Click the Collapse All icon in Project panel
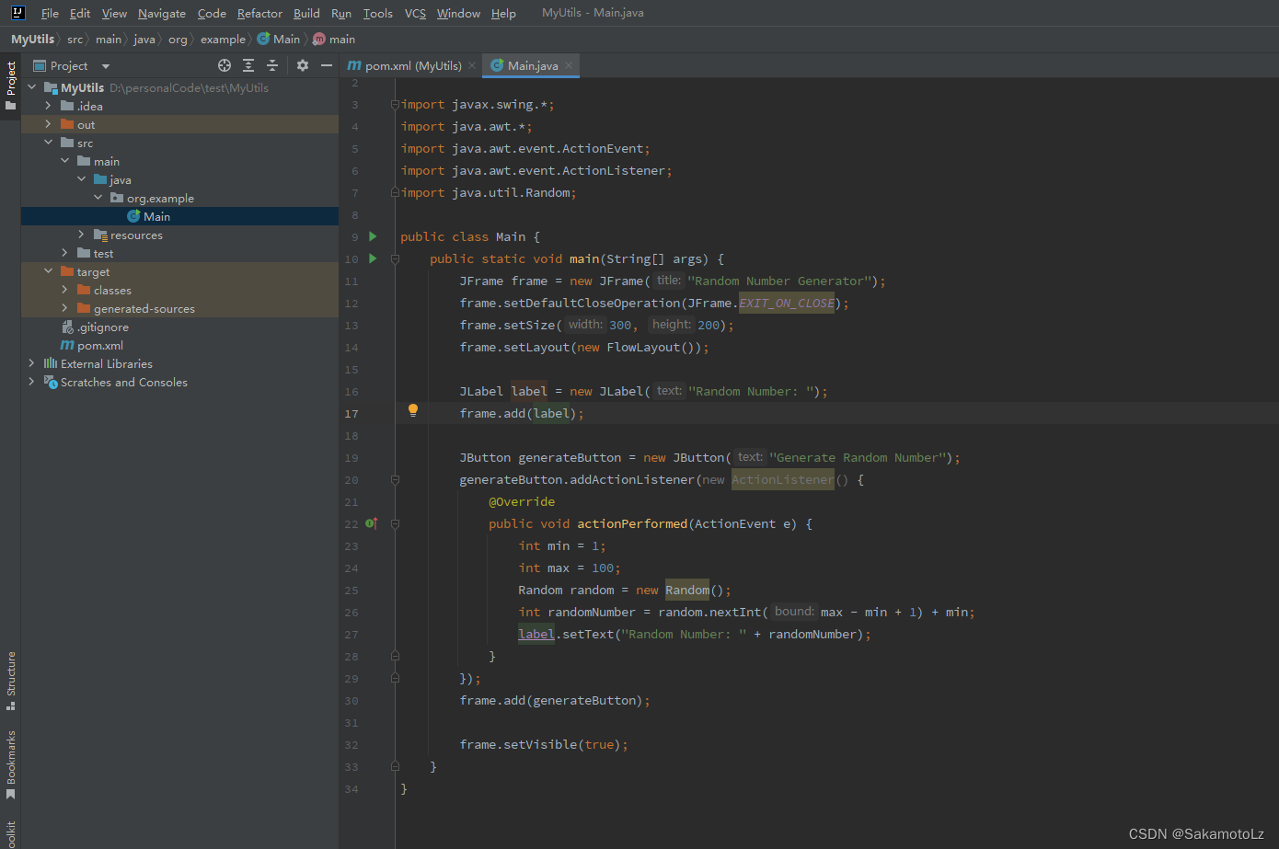The width and height of the screenshot is (1279, 849). (x=272, y=65)
